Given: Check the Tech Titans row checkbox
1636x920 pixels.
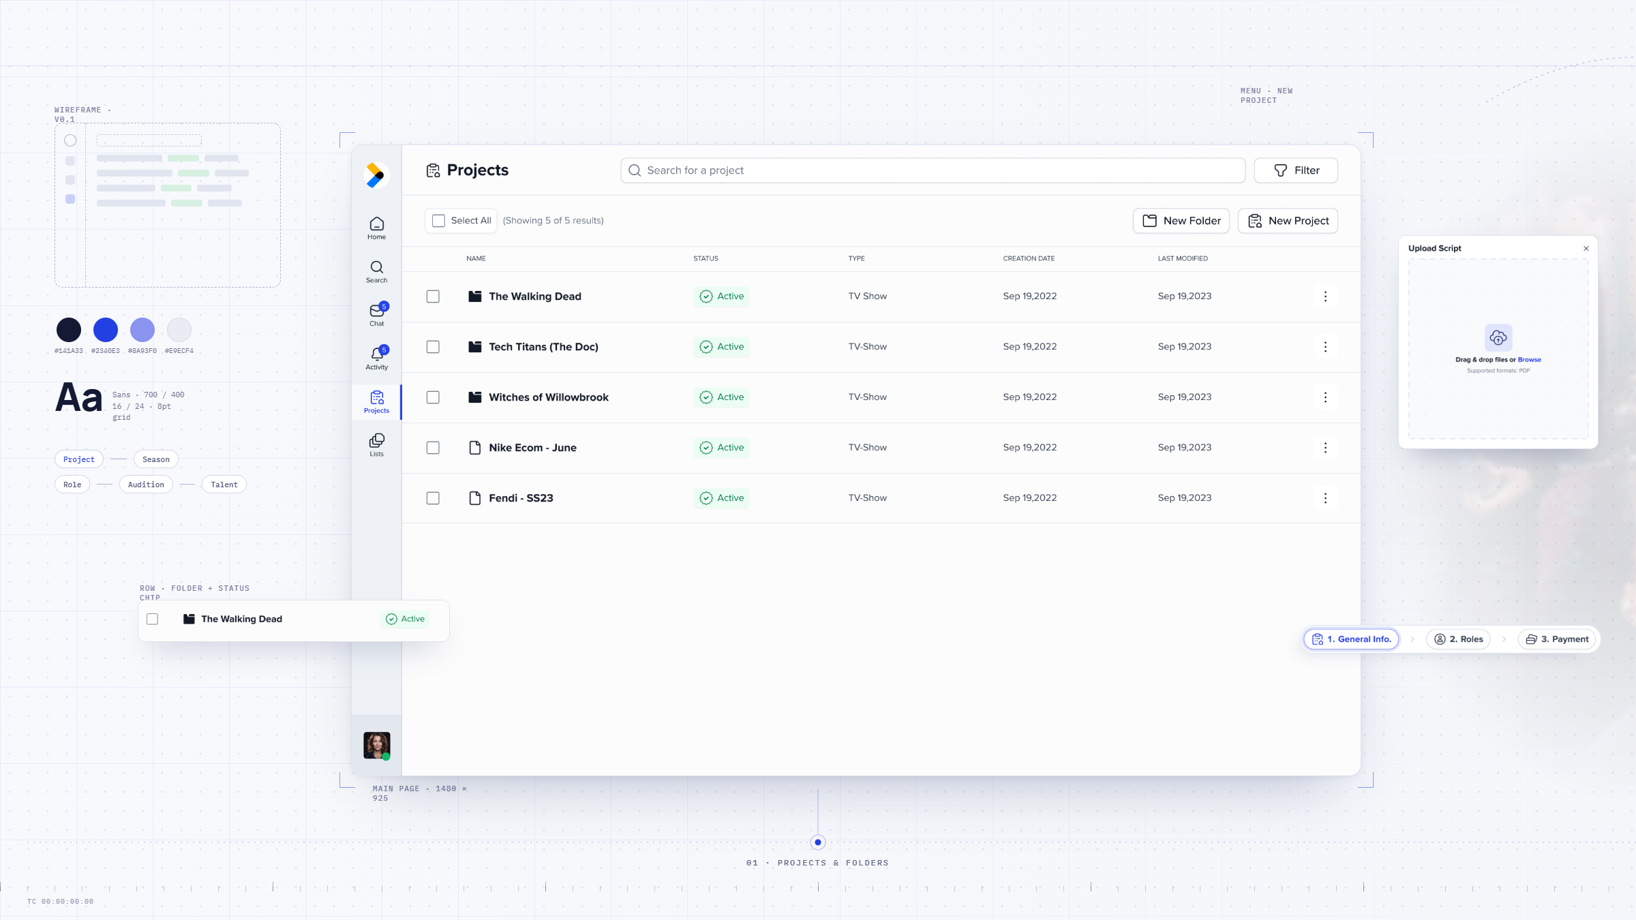Looking at the screenshot, I should 433,347.
